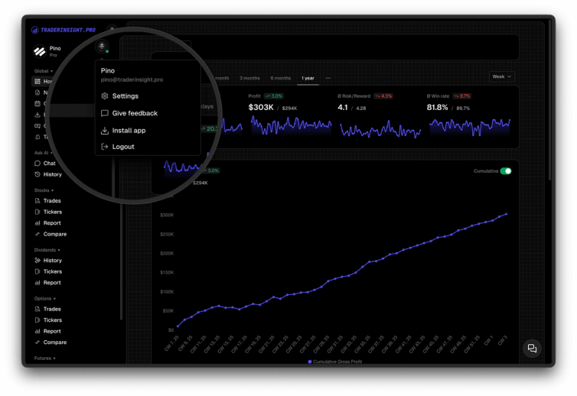Viewport: 577px width, 396px height.
Task: Open the Week period dropdown
Action: (x=501, y=76)
